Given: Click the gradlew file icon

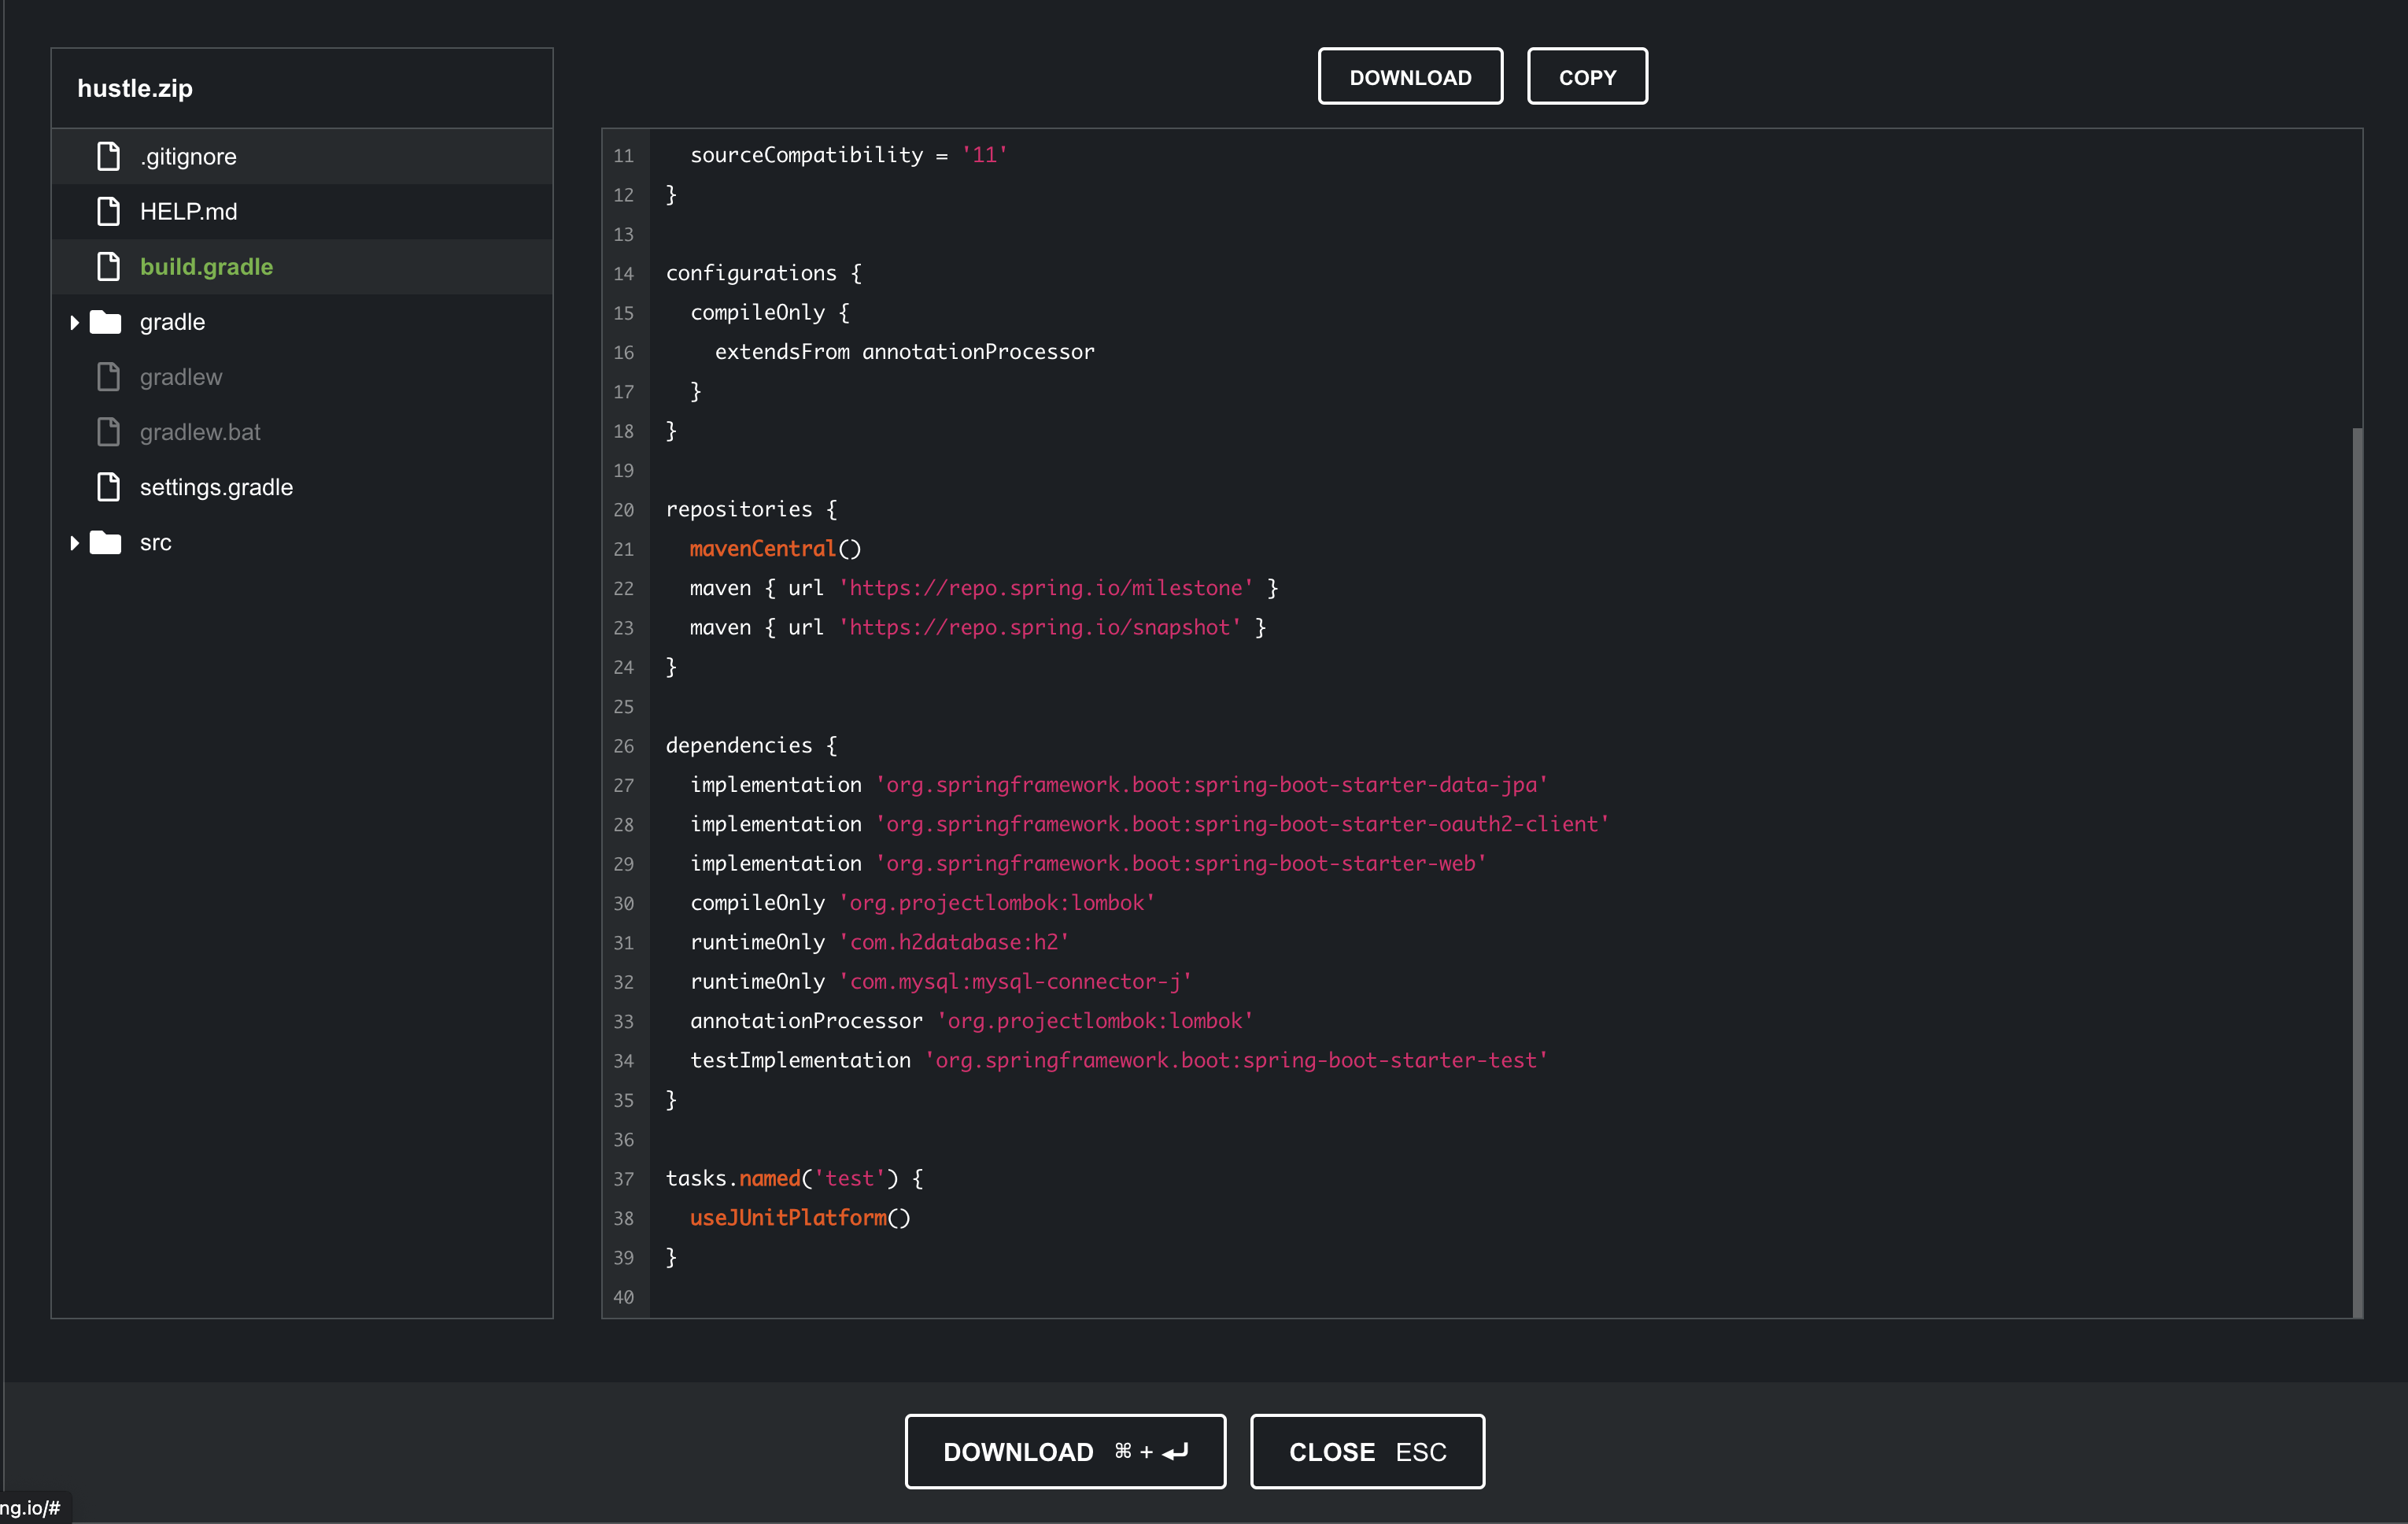Looking at the screenshot, I should (x=108, y=377).
